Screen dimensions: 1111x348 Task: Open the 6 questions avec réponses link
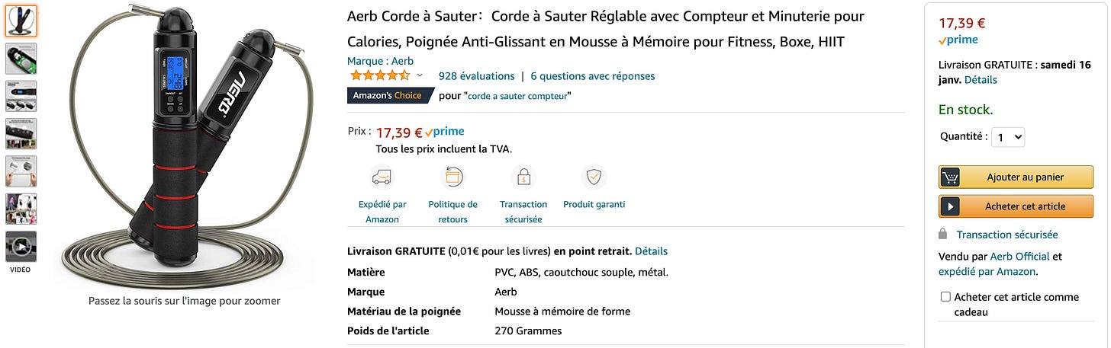(592, 76)
